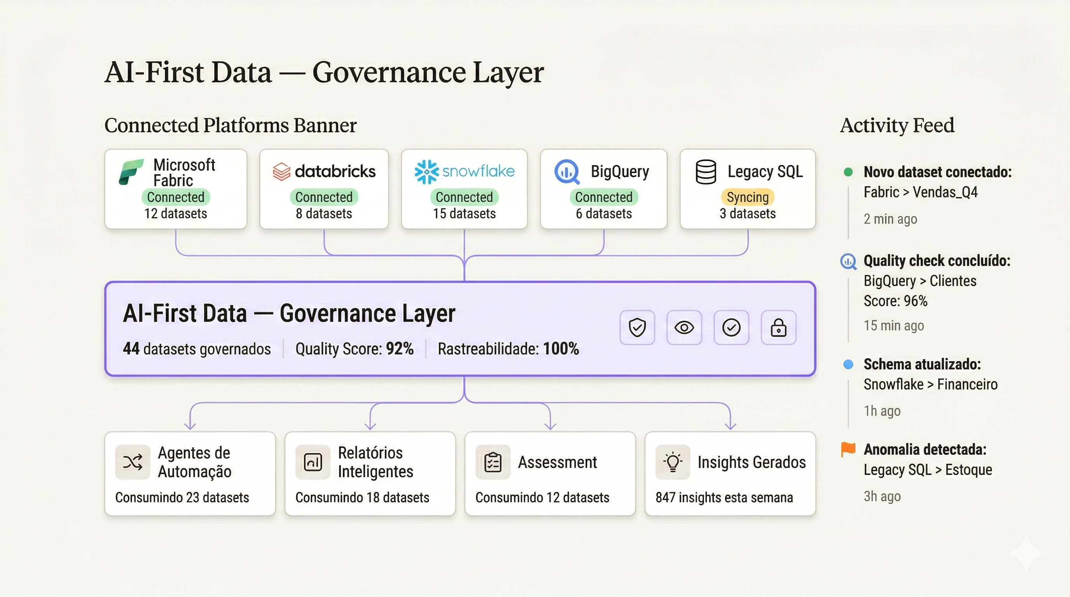Click the Quality Score 92% metric

point(354,349)
